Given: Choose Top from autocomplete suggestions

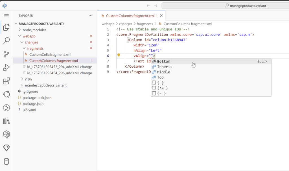Looking at the screenshot, I should tap(211, 77).
